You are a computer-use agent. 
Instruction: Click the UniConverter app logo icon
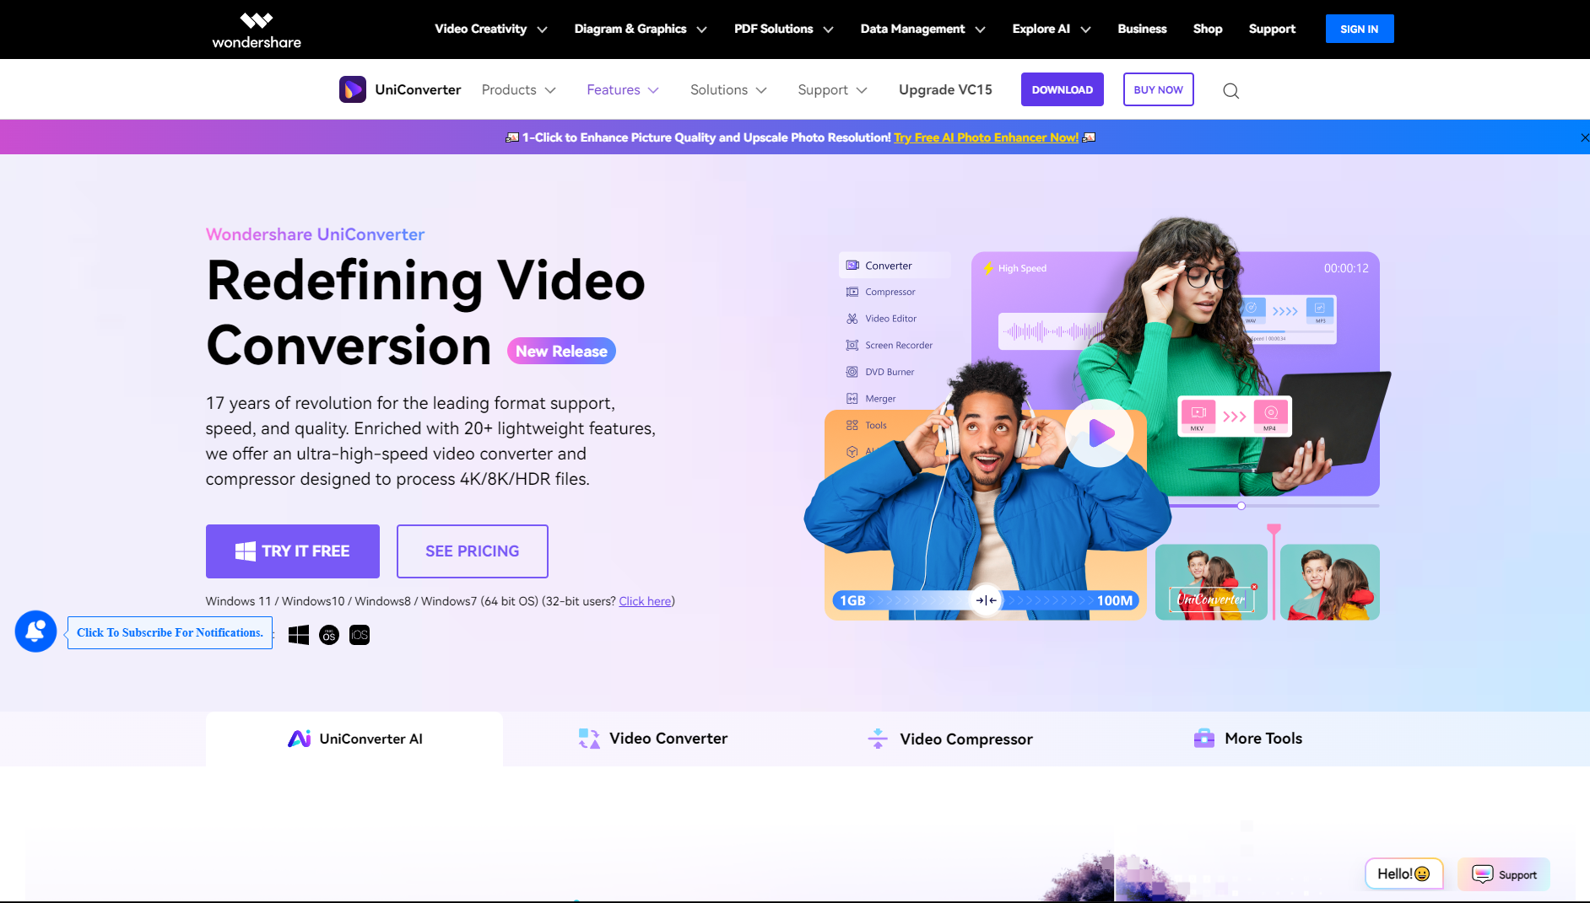[x=352, y=89]
